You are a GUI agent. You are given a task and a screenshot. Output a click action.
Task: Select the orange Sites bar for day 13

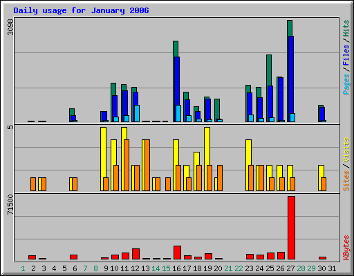click(147, 165)
